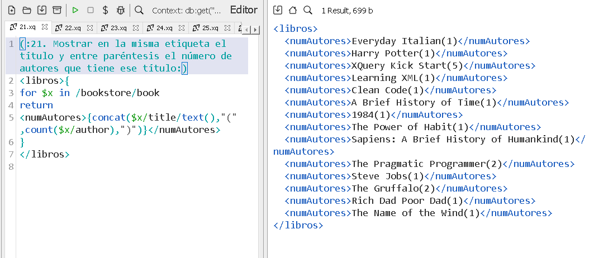Open the recent files archive icon
This screenshot has height=258, width=594.
click(x=56, y=10)
